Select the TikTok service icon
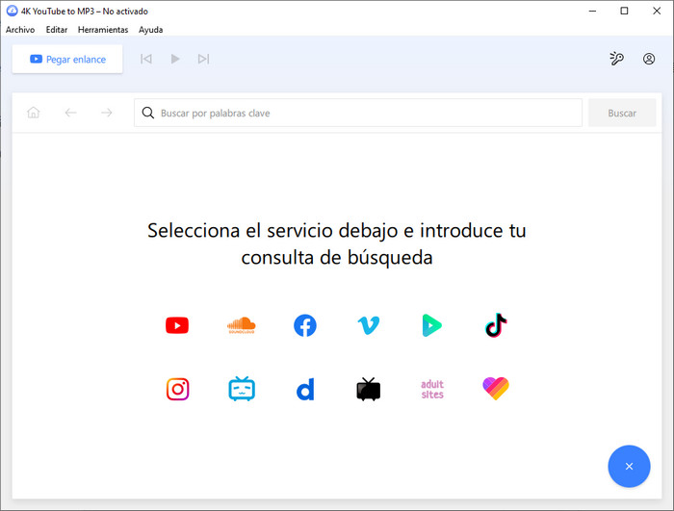The width and height of the screenshot is (674, 511). [x=496, y=325]
